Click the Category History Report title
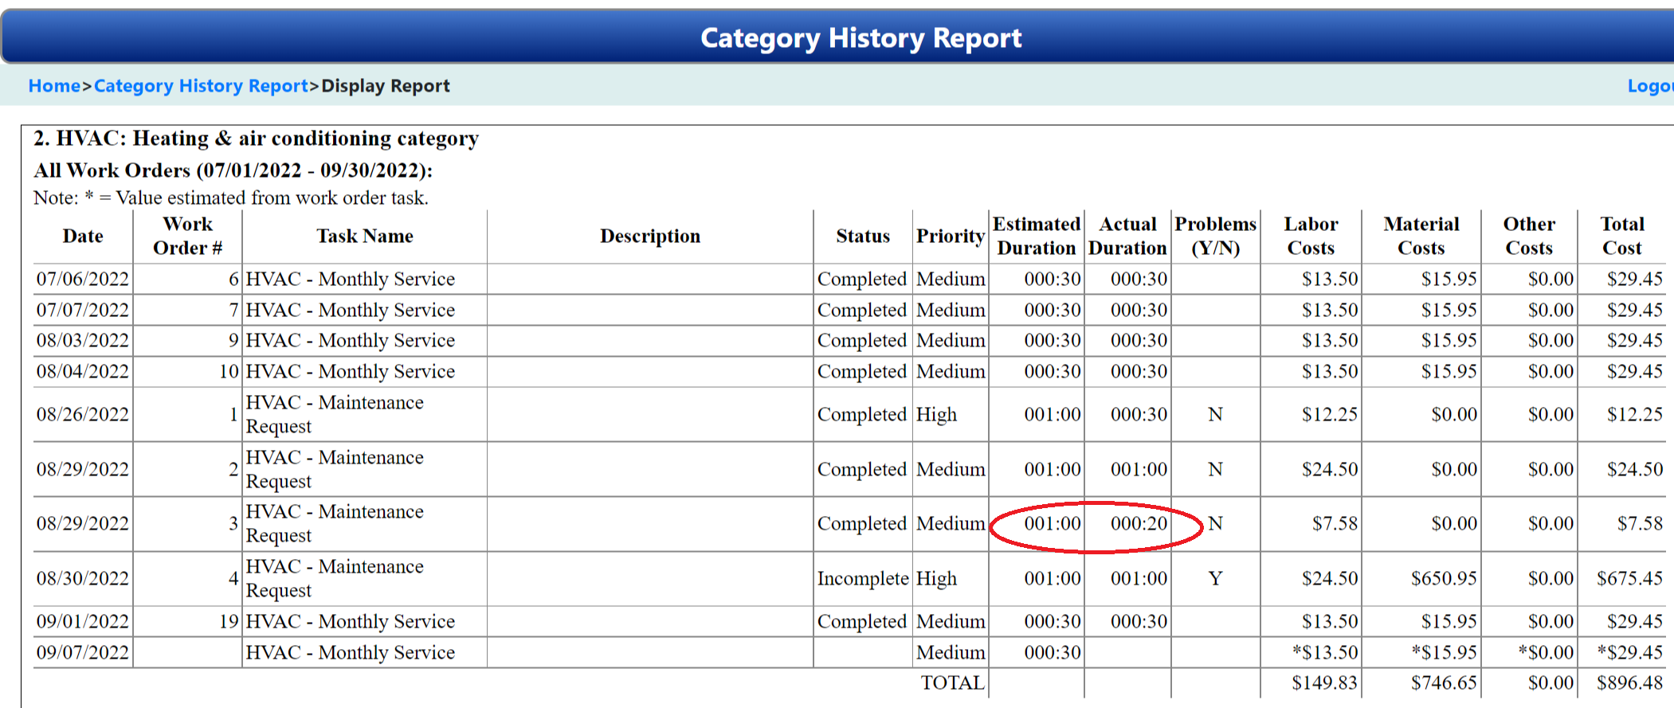Viewport: 1674px width, 708px height. tap(861, 38)
